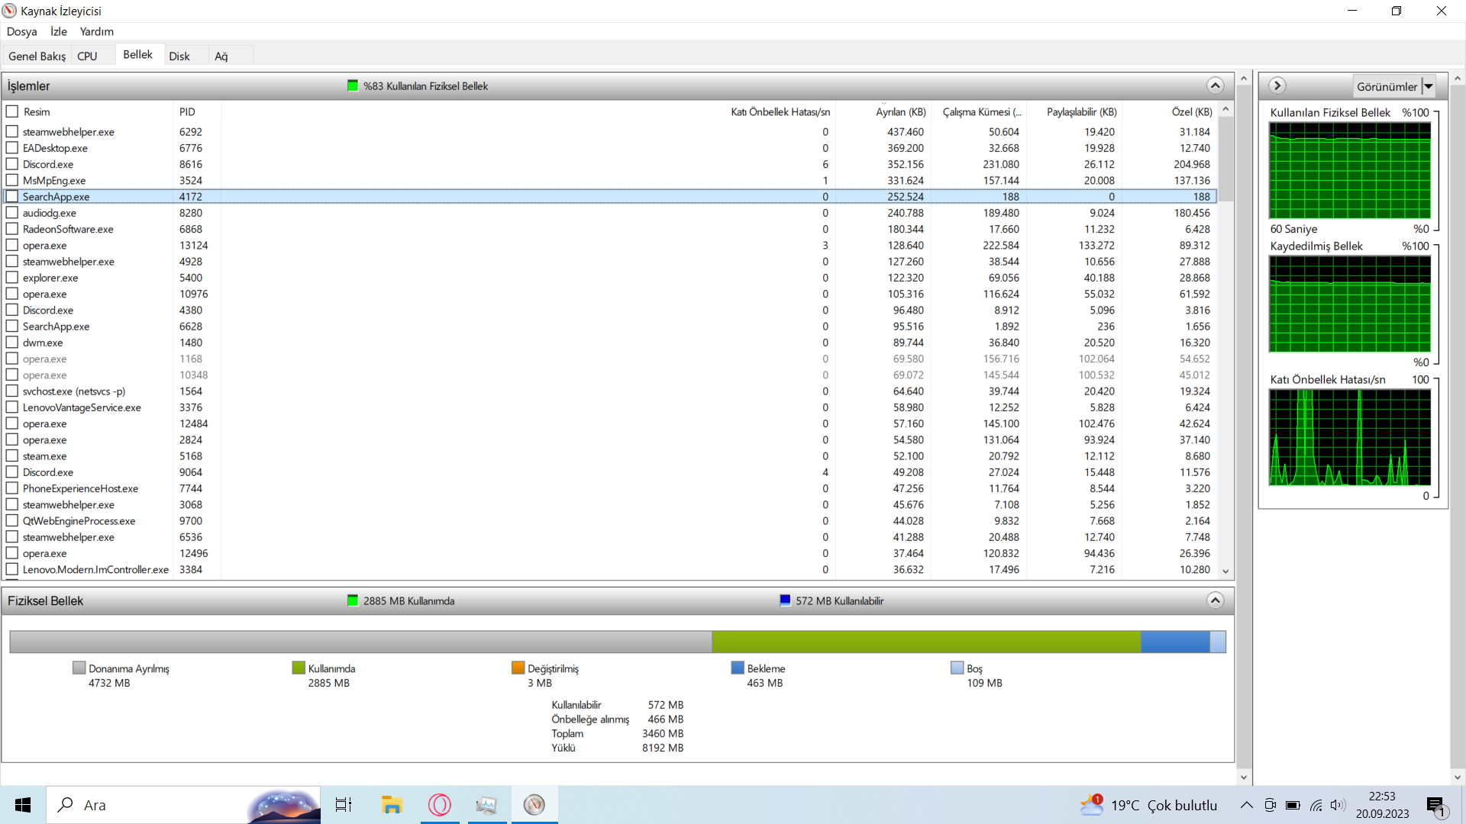The width and height of the screenshot is (1466, 824).
Task: Open Task View from the taskbar
Action: [344, 805]
